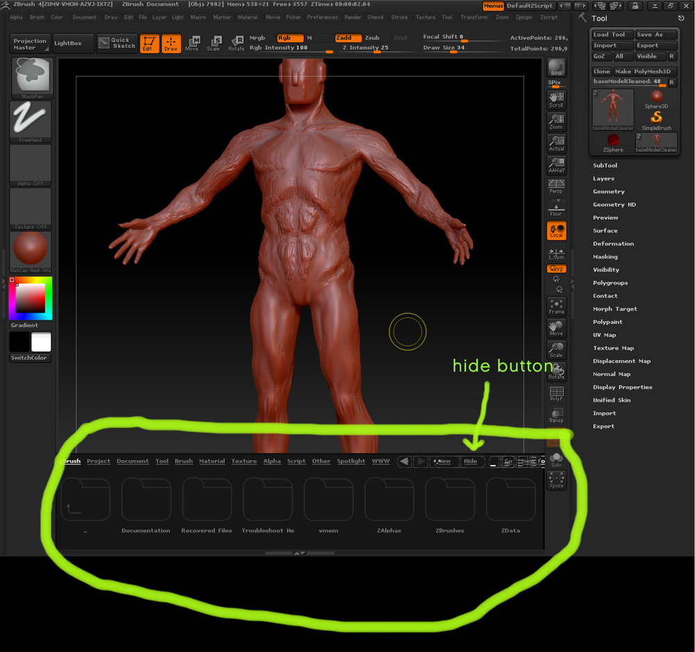The width and height of the screenshot is (695, 652).
Task: Open the Alpha menu
Action: coord(17,17)
